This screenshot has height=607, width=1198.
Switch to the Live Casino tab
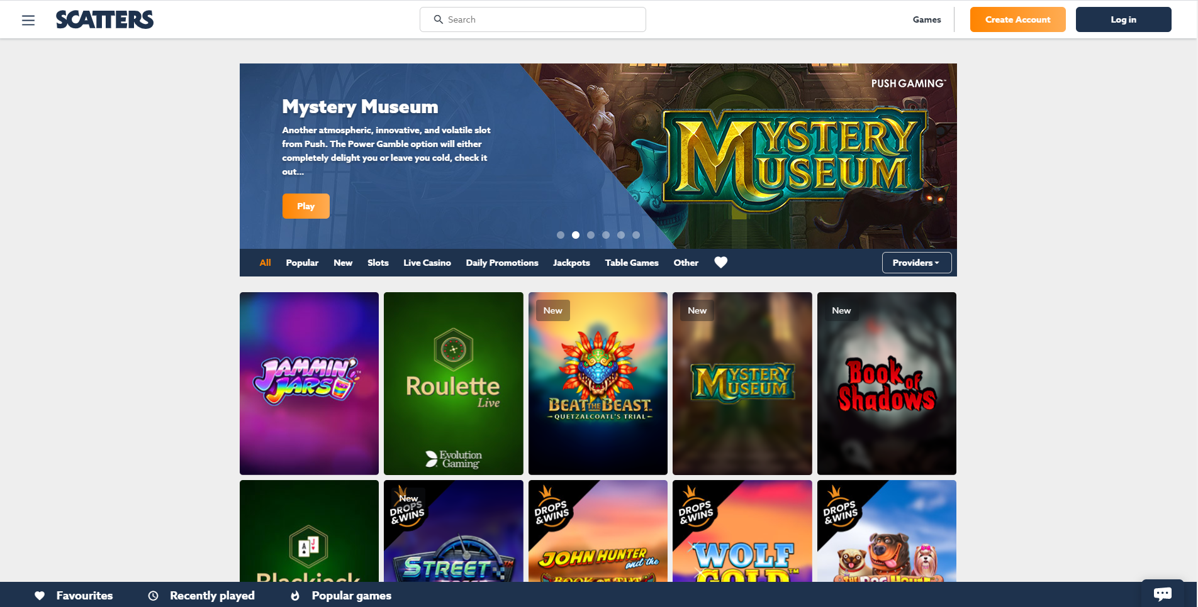(427, 263)
